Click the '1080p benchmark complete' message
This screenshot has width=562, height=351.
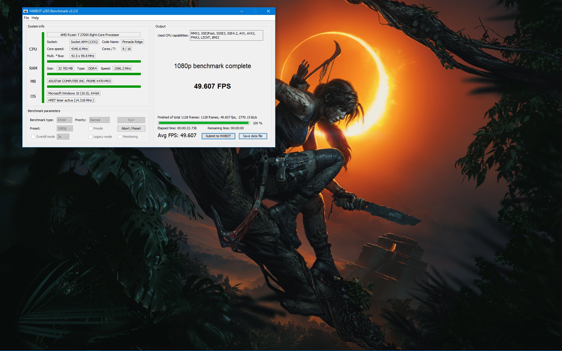[213, 66]
